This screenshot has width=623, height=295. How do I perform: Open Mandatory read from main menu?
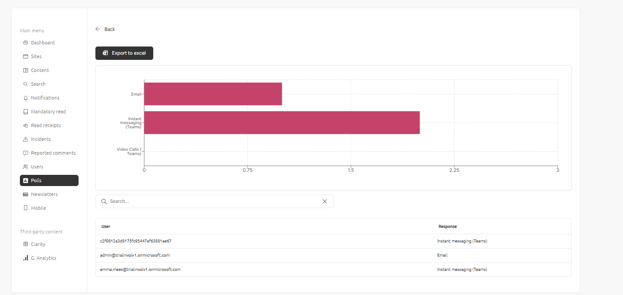click(x=48, y=112)
